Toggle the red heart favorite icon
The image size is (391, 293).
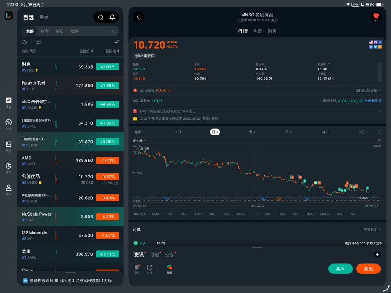pyautogui.click(x=376, y=17)
